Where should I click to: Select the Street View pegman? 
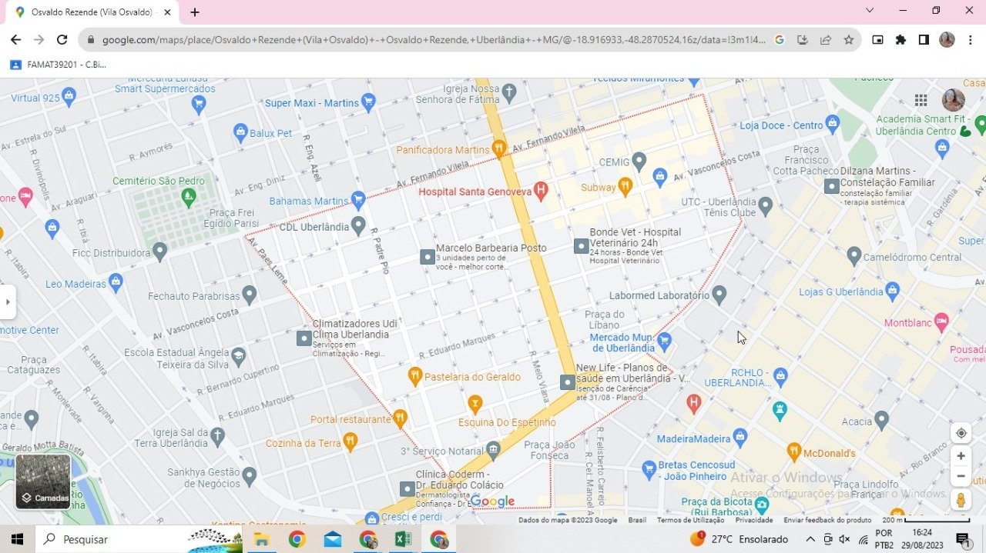961,500
